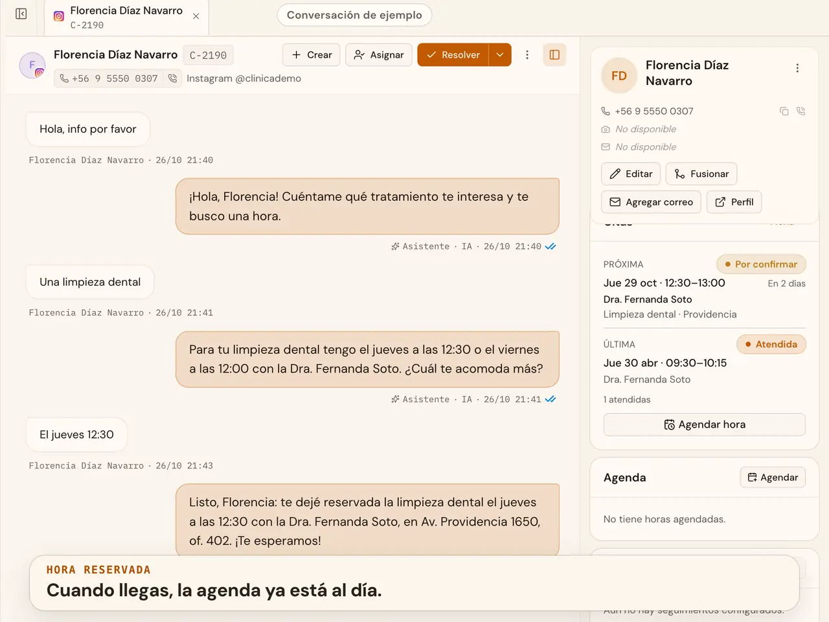Schedule with the Agendar hora button
Screen dimensions: 829x622
click(705, 424)
